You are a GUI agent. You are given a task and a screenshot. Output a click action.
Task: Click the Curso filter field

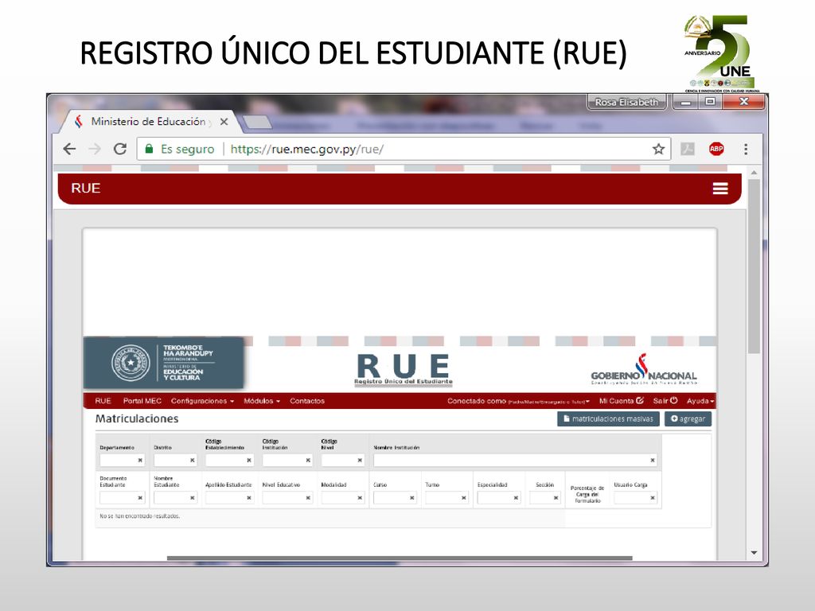(395, 498)
